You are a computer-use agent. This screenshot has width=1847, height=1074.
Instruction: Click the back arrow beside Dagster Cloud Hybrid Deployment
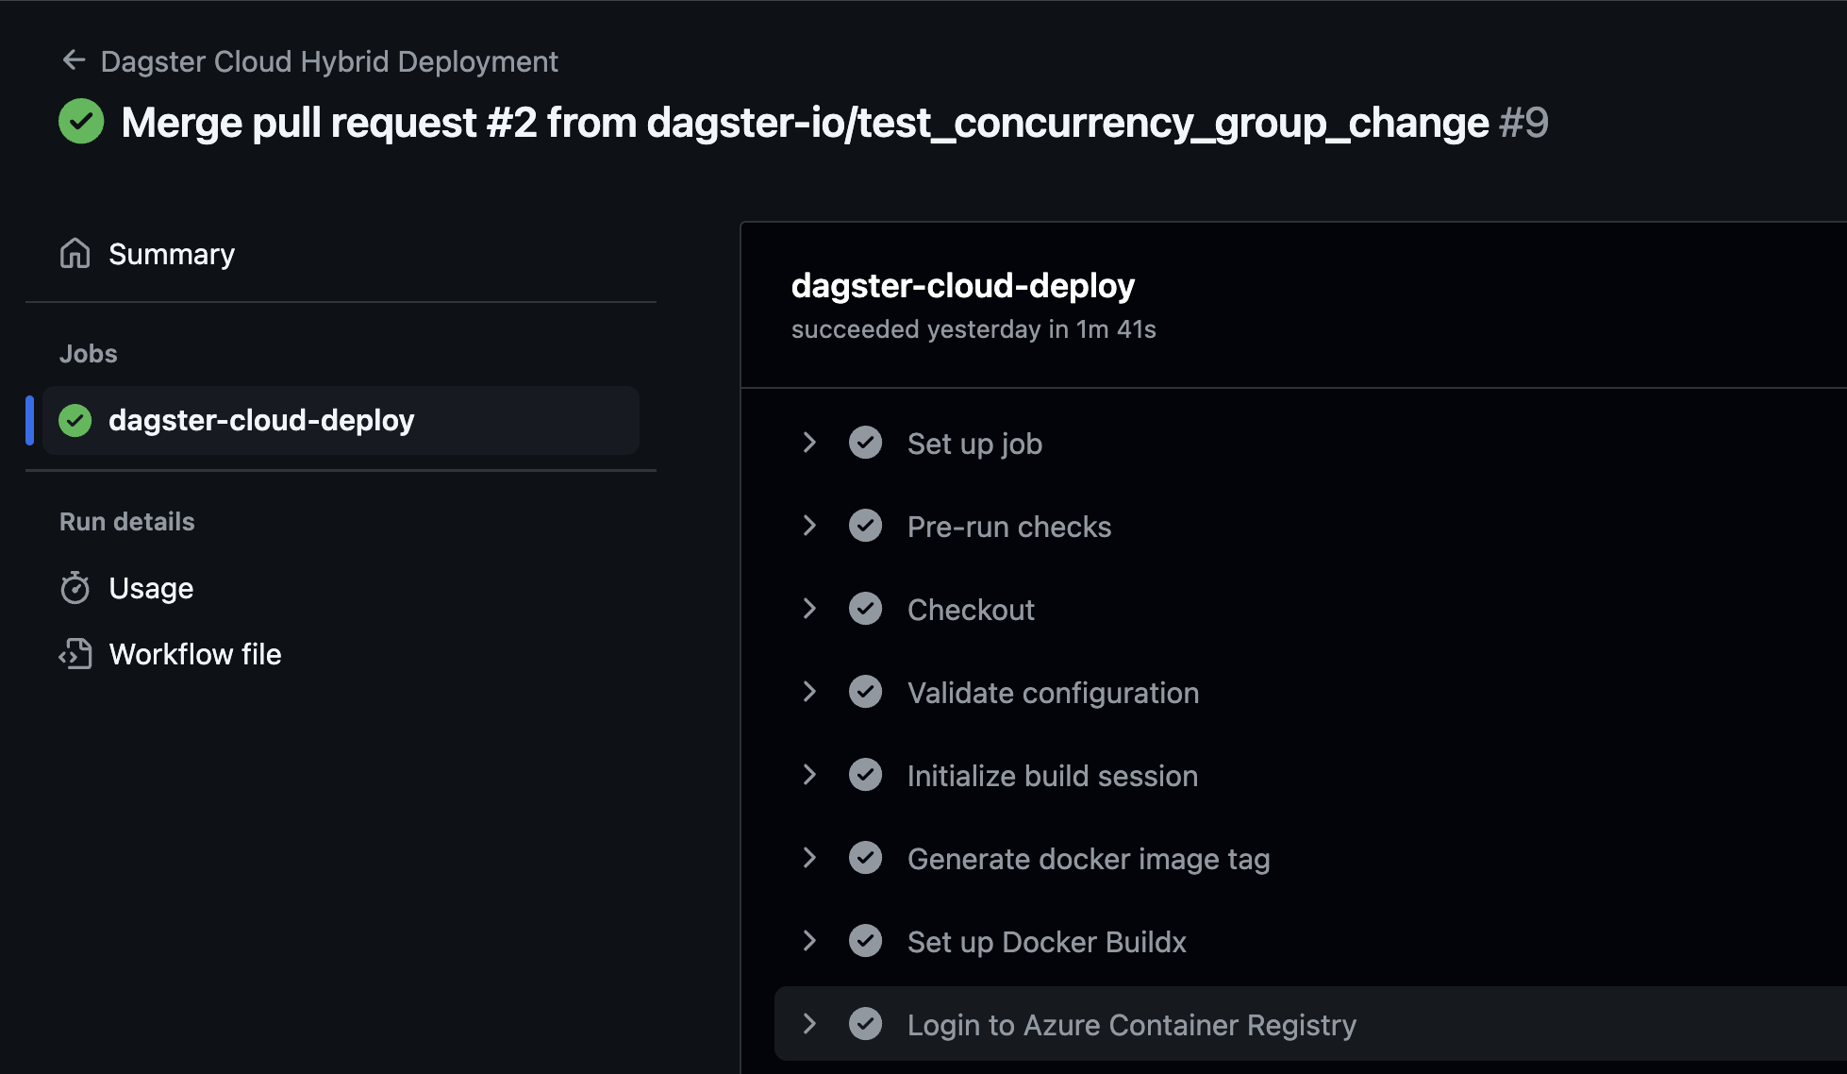(x=75, y=59)
